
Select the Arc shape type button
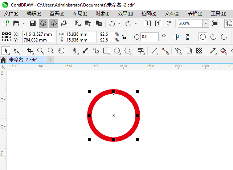(224, 37)
